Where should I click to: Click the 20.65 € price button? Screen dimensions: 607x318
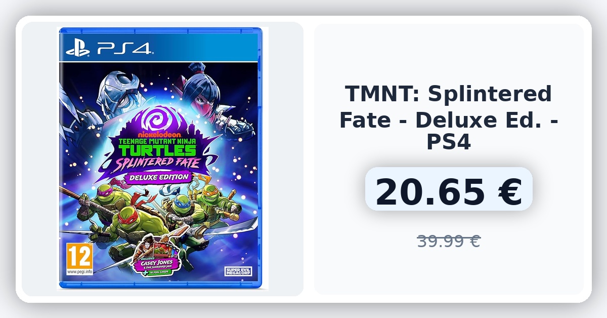(449, 189)
